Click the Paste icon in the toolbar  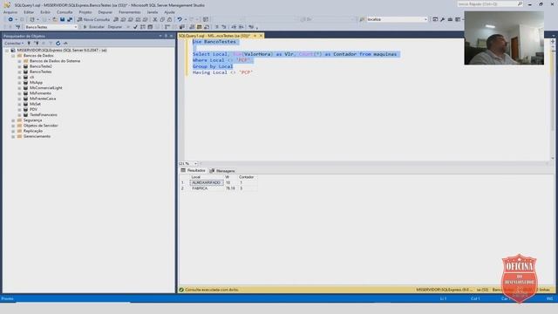(x=170, y=19)
